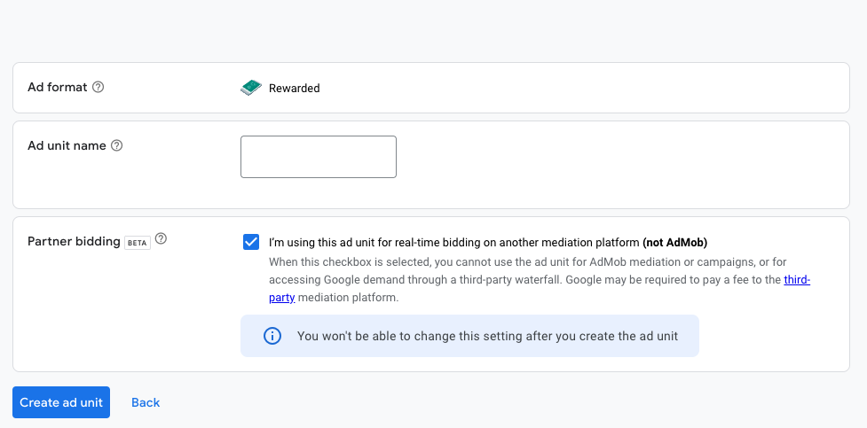Click empty area of Ad format card

(x=577, y=88)
